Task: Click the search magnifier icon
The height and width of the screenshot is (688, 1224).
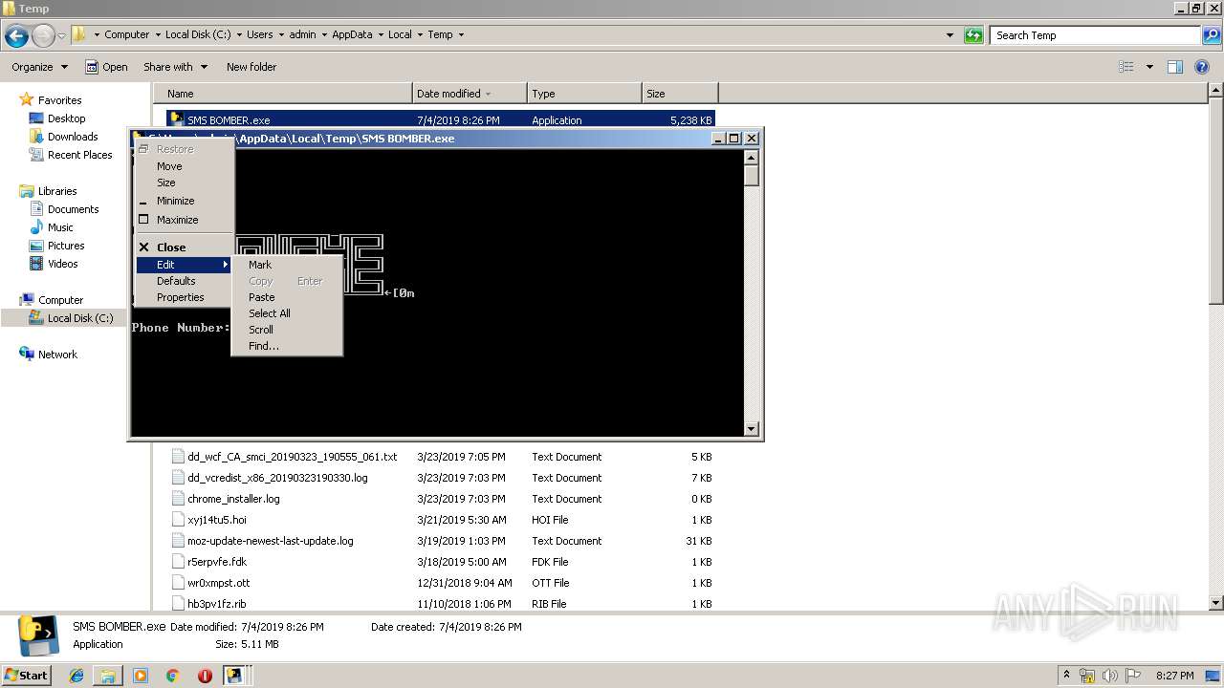Action: tap(1211, 35)
